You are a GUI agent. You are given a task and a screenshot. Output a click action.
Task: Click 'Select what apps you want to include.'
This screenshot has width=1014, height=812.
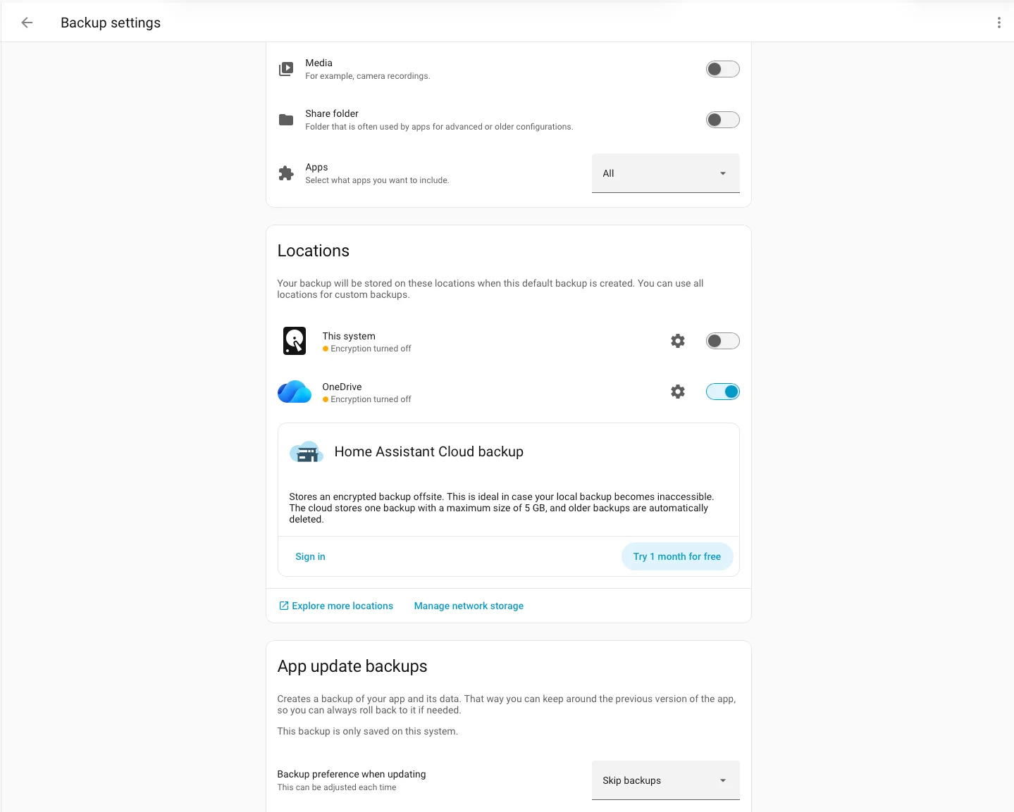coord(377,180)
